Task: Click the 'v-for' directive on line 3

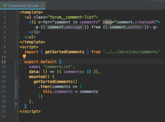Action: [44, 22]
